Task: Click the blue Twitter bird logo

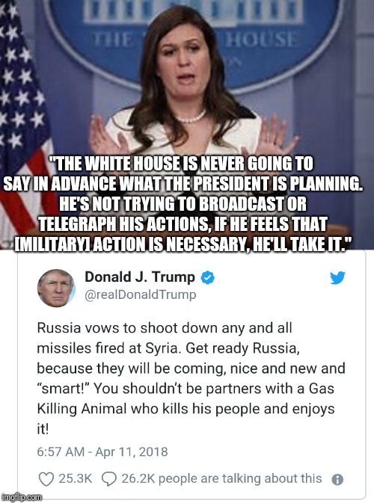Action: pyautogui.click(x=337, y=277)
